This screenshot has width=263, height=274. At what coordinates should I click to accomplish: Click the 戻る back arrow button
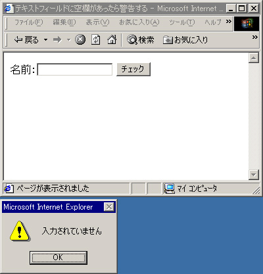point(26,40)
